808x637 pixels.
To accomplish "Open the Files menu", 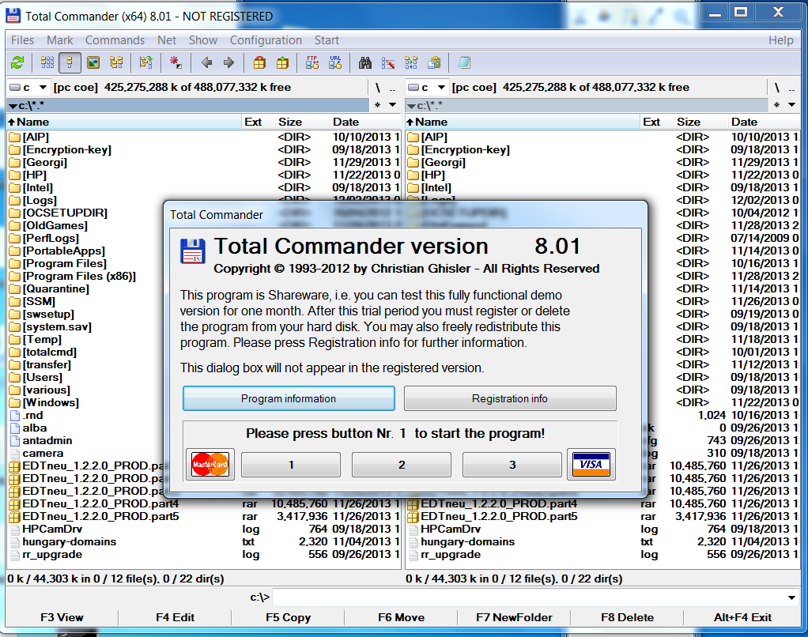I will click(23, 40).
